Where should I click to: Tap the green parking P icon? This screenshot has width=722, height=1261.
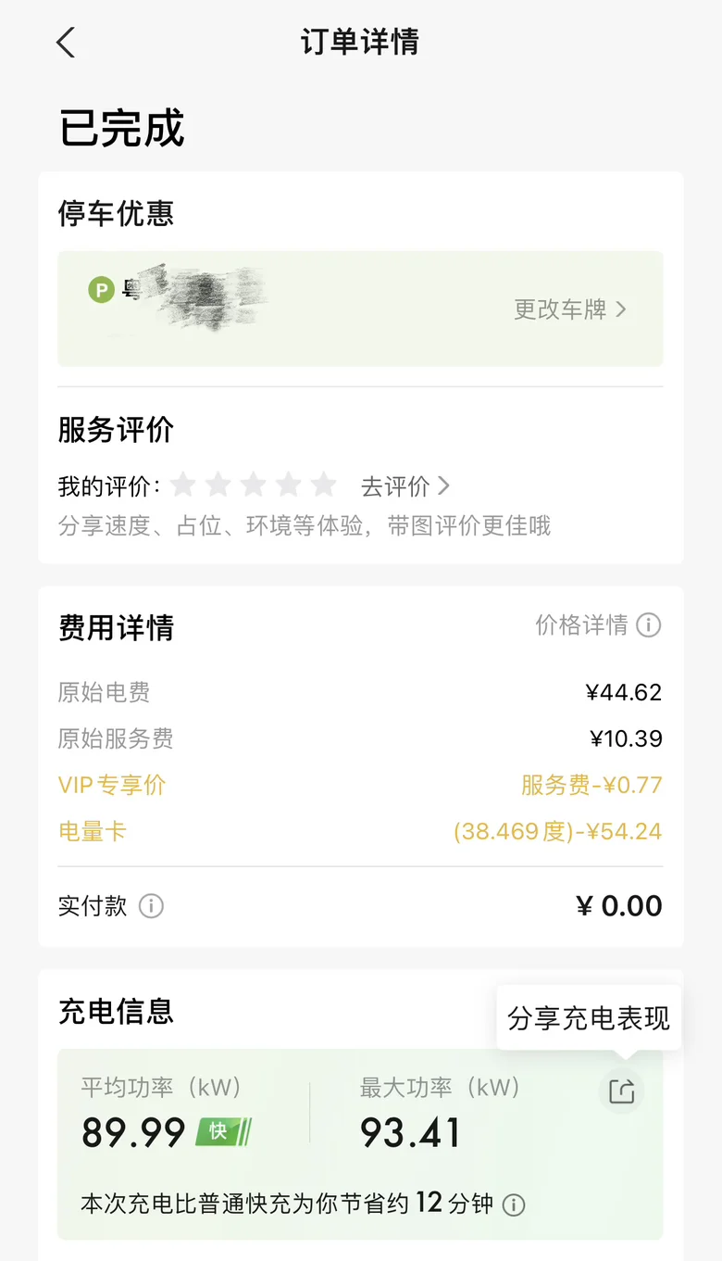pos(101,290)
